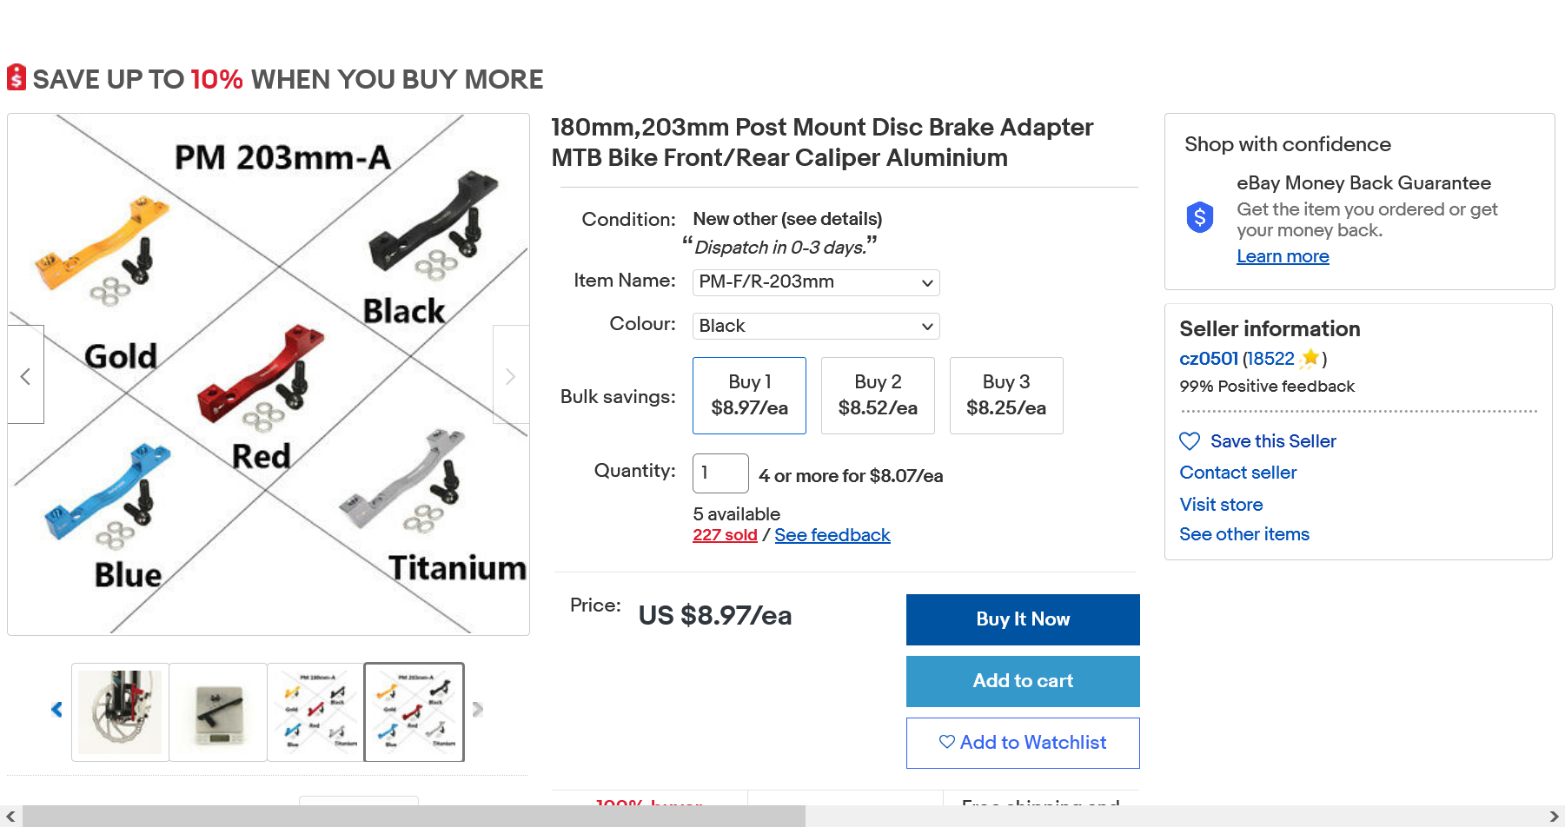Select the Buy 1 bulk savings option
The width and height of the screenshot is (1565, 827).
[x=749, y=395]
